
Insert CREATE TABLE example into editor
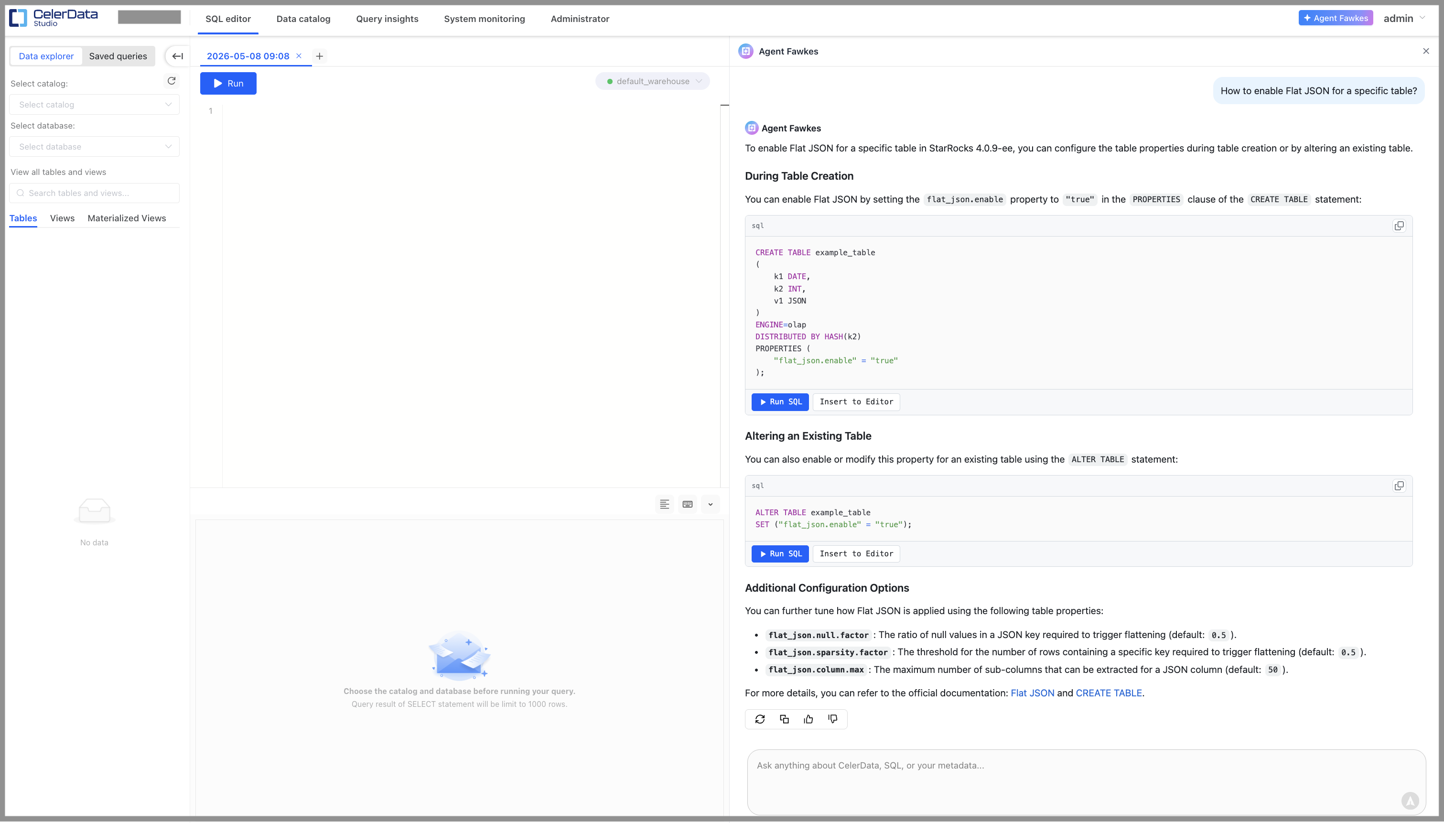coord(856,402)
